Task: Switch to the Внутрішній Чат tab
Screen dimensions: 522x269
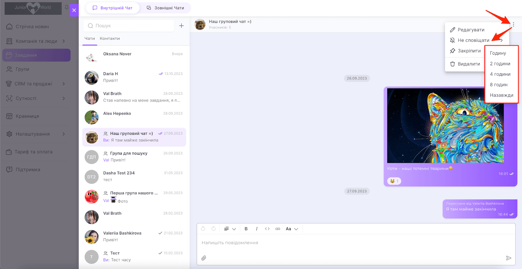Action: coord(113,8)
